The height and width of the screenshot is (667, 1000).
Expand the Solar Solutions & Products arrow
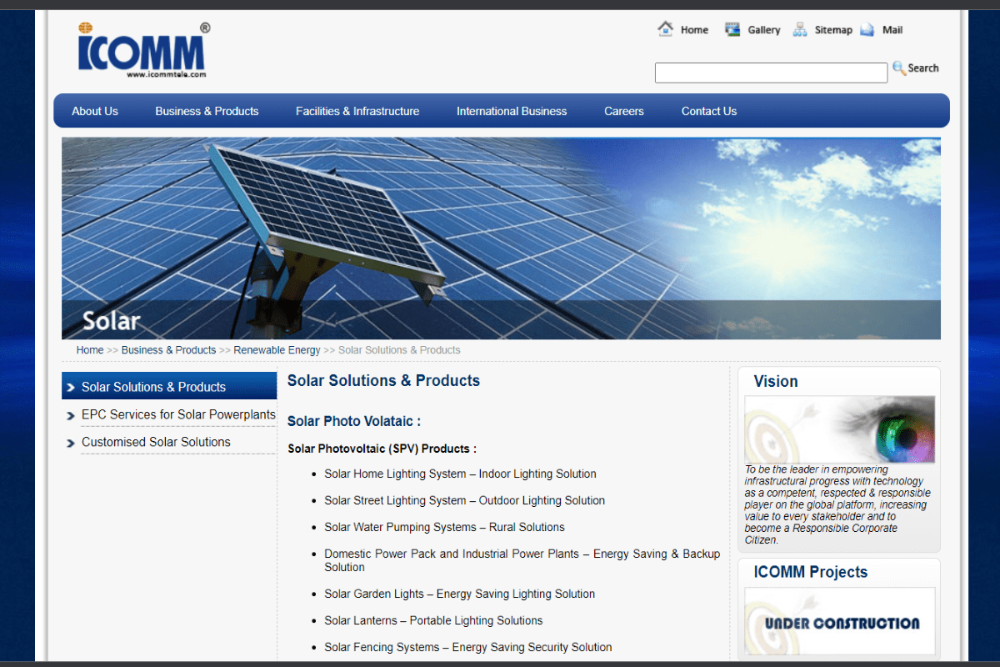72,386
